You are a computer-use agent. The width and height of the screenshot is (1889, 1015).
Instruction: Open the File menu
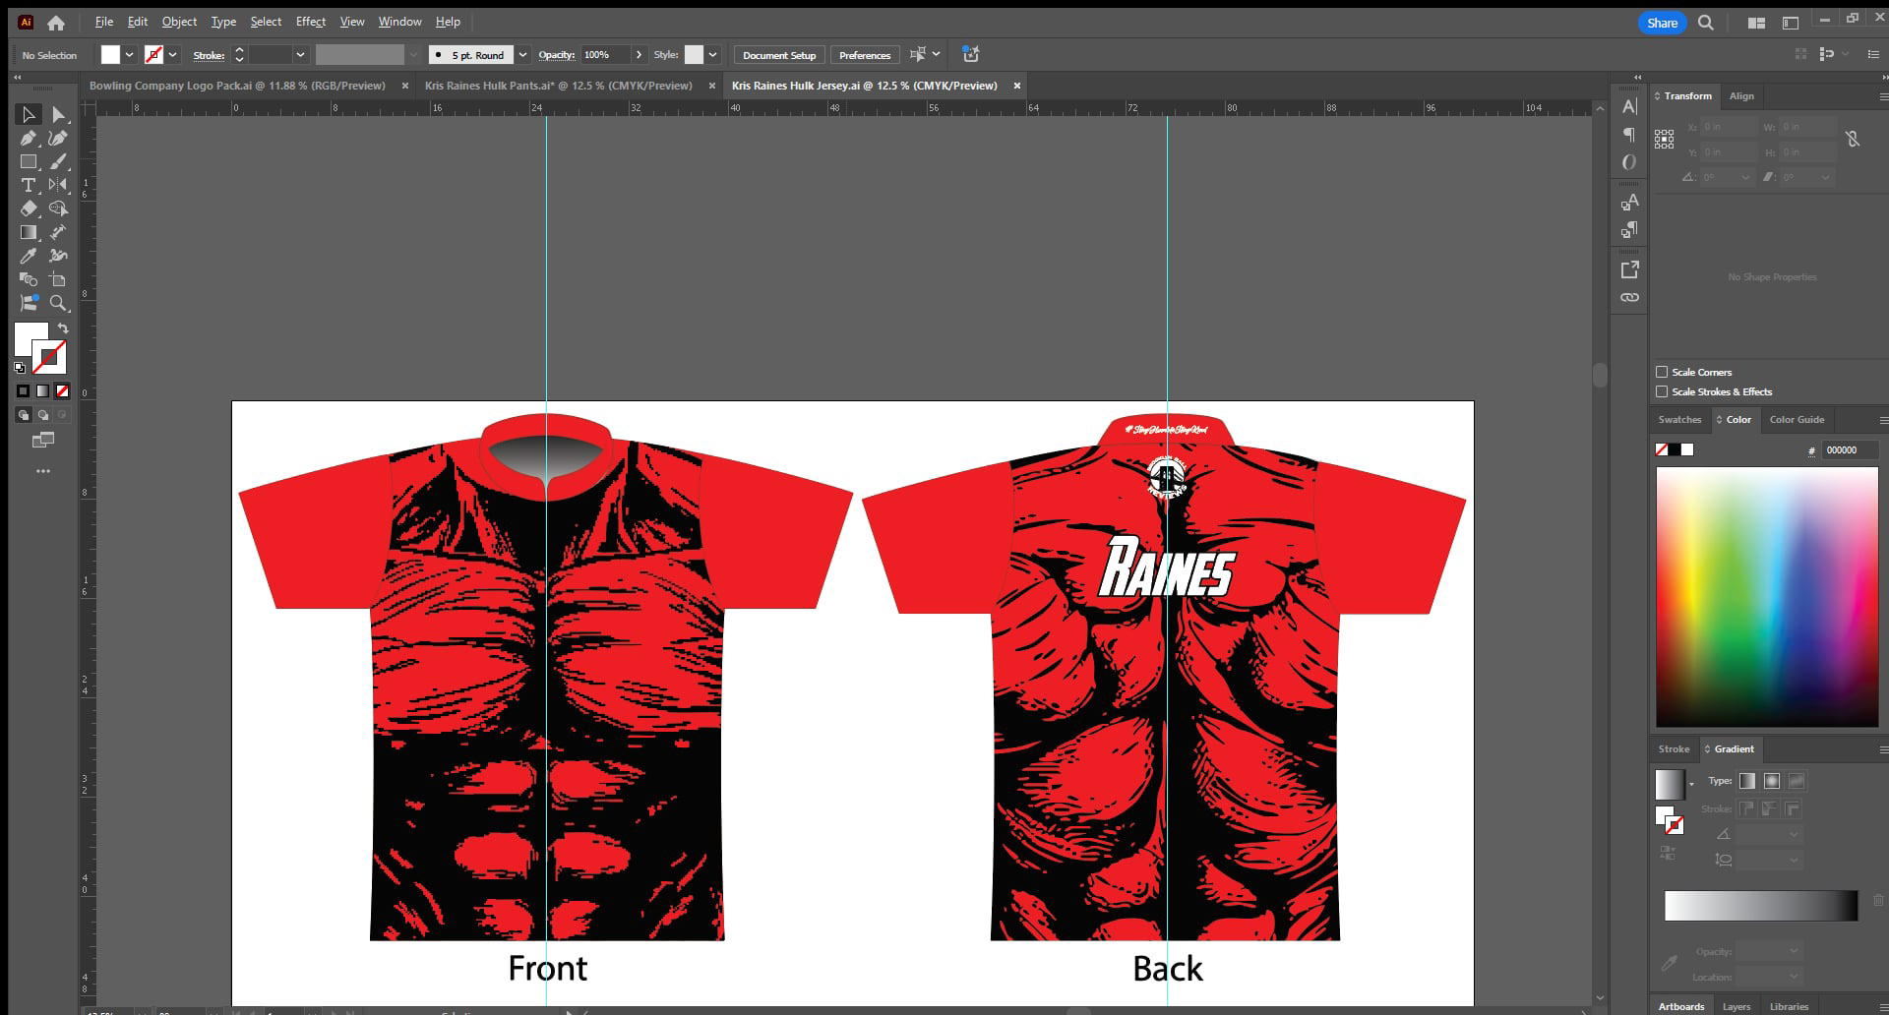coord(104,22)
